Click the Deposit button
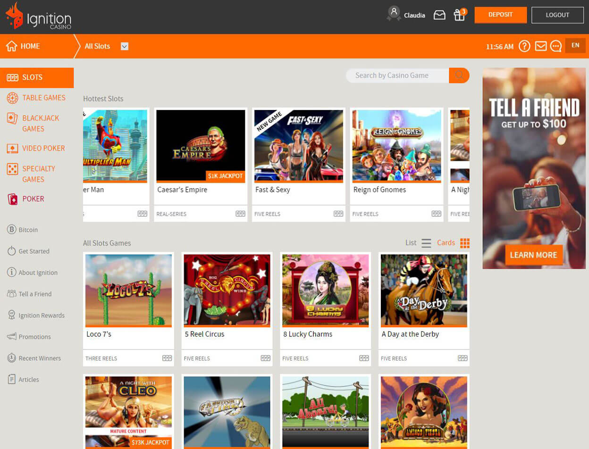Screen dimensions: 589x449 pyautogui.click(x=501, y=15)
